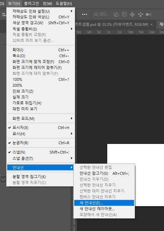Click the horizontal ruler at top
The width and height of the screenshot is (164, 231).
(120, 32)
